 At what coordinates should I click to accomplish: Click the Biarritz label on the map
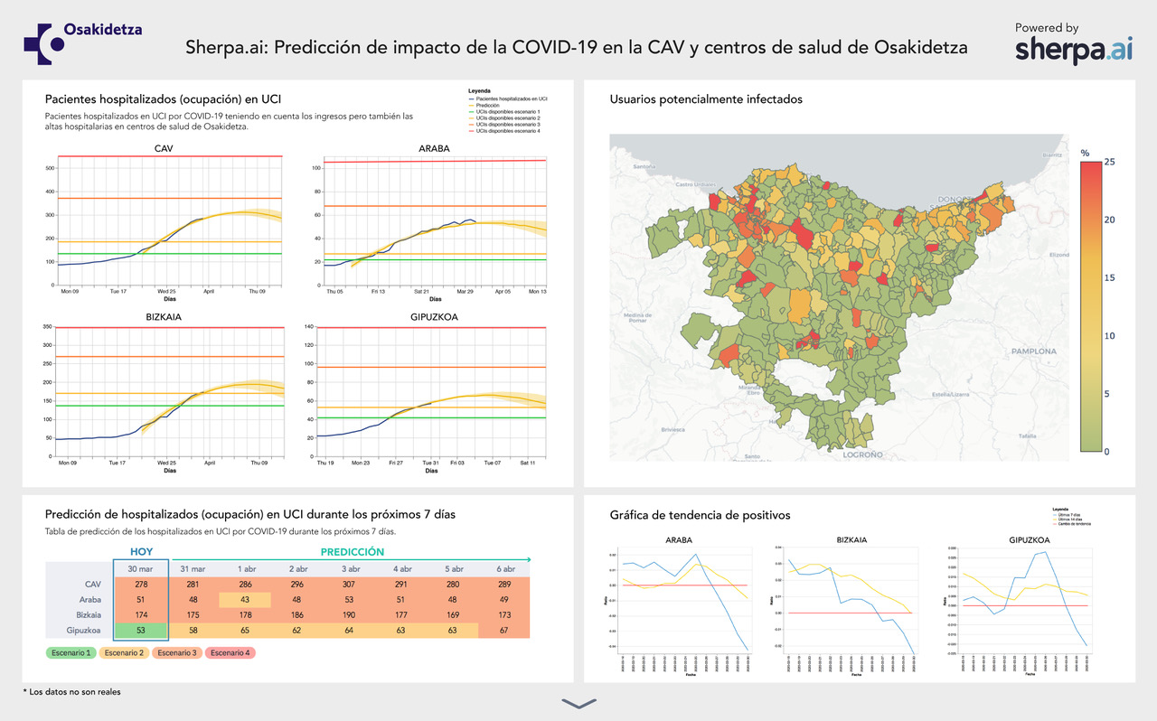click(x=1052, y=154)
